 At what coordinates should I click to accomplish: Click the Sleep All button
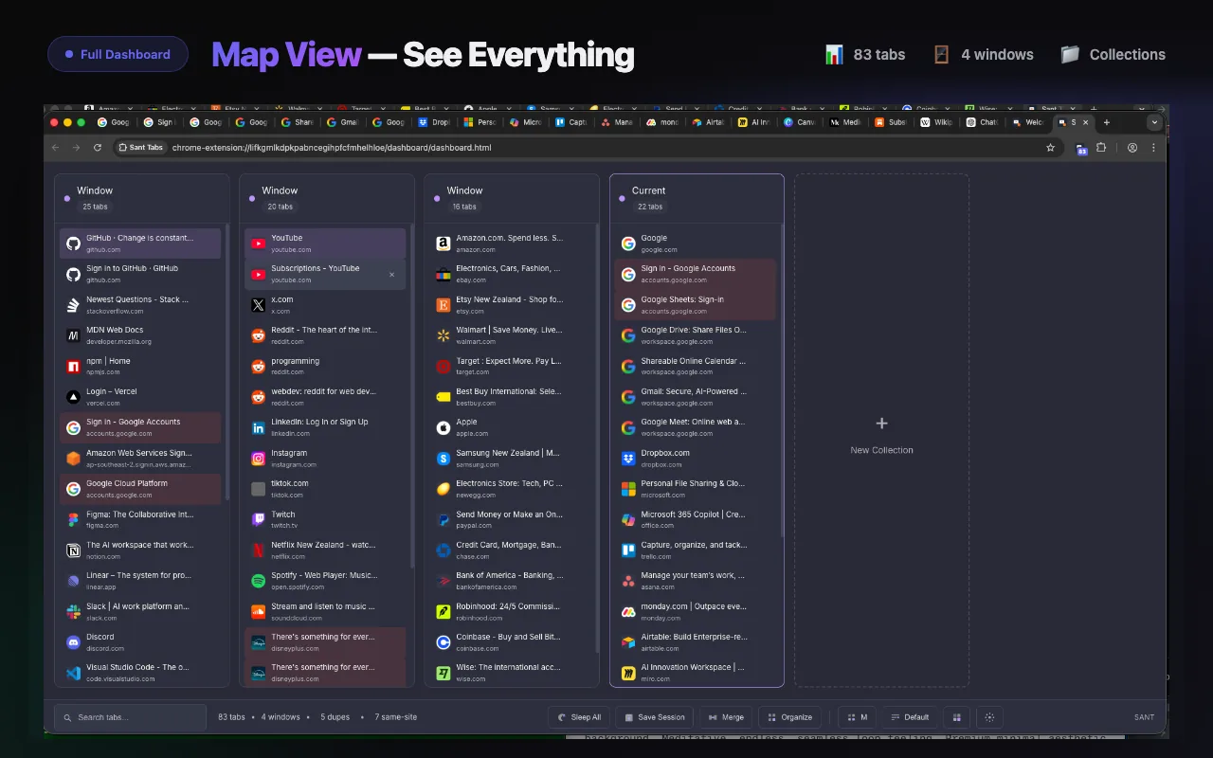pos(579,717)
